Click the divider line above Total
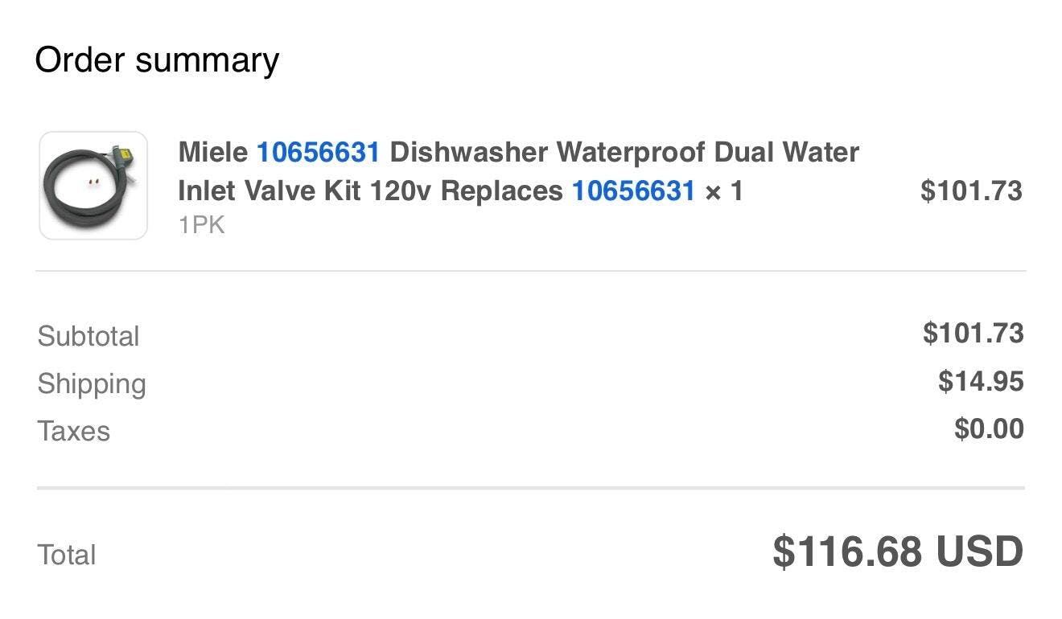 click(x=531, y=488)
